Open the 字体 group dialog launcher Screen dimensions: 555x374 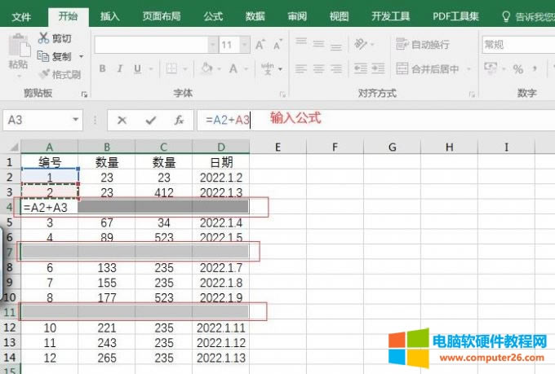click(282, 94)
